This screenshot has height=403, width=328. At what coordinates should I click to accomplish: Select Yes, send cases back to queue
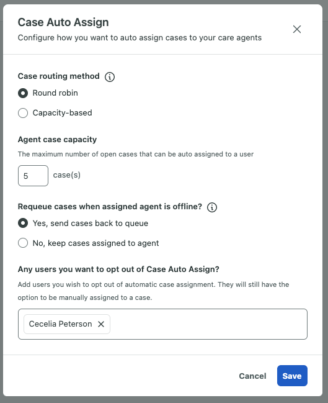point(23,223)
